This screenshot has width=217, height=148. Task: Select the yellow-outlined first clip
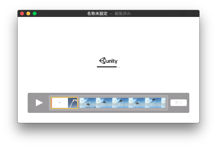tap(64, 103)
